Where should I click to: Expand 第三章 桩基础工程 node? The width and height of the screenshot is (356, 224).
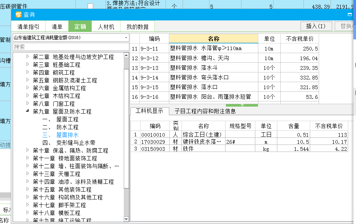[x=28, y=64]
